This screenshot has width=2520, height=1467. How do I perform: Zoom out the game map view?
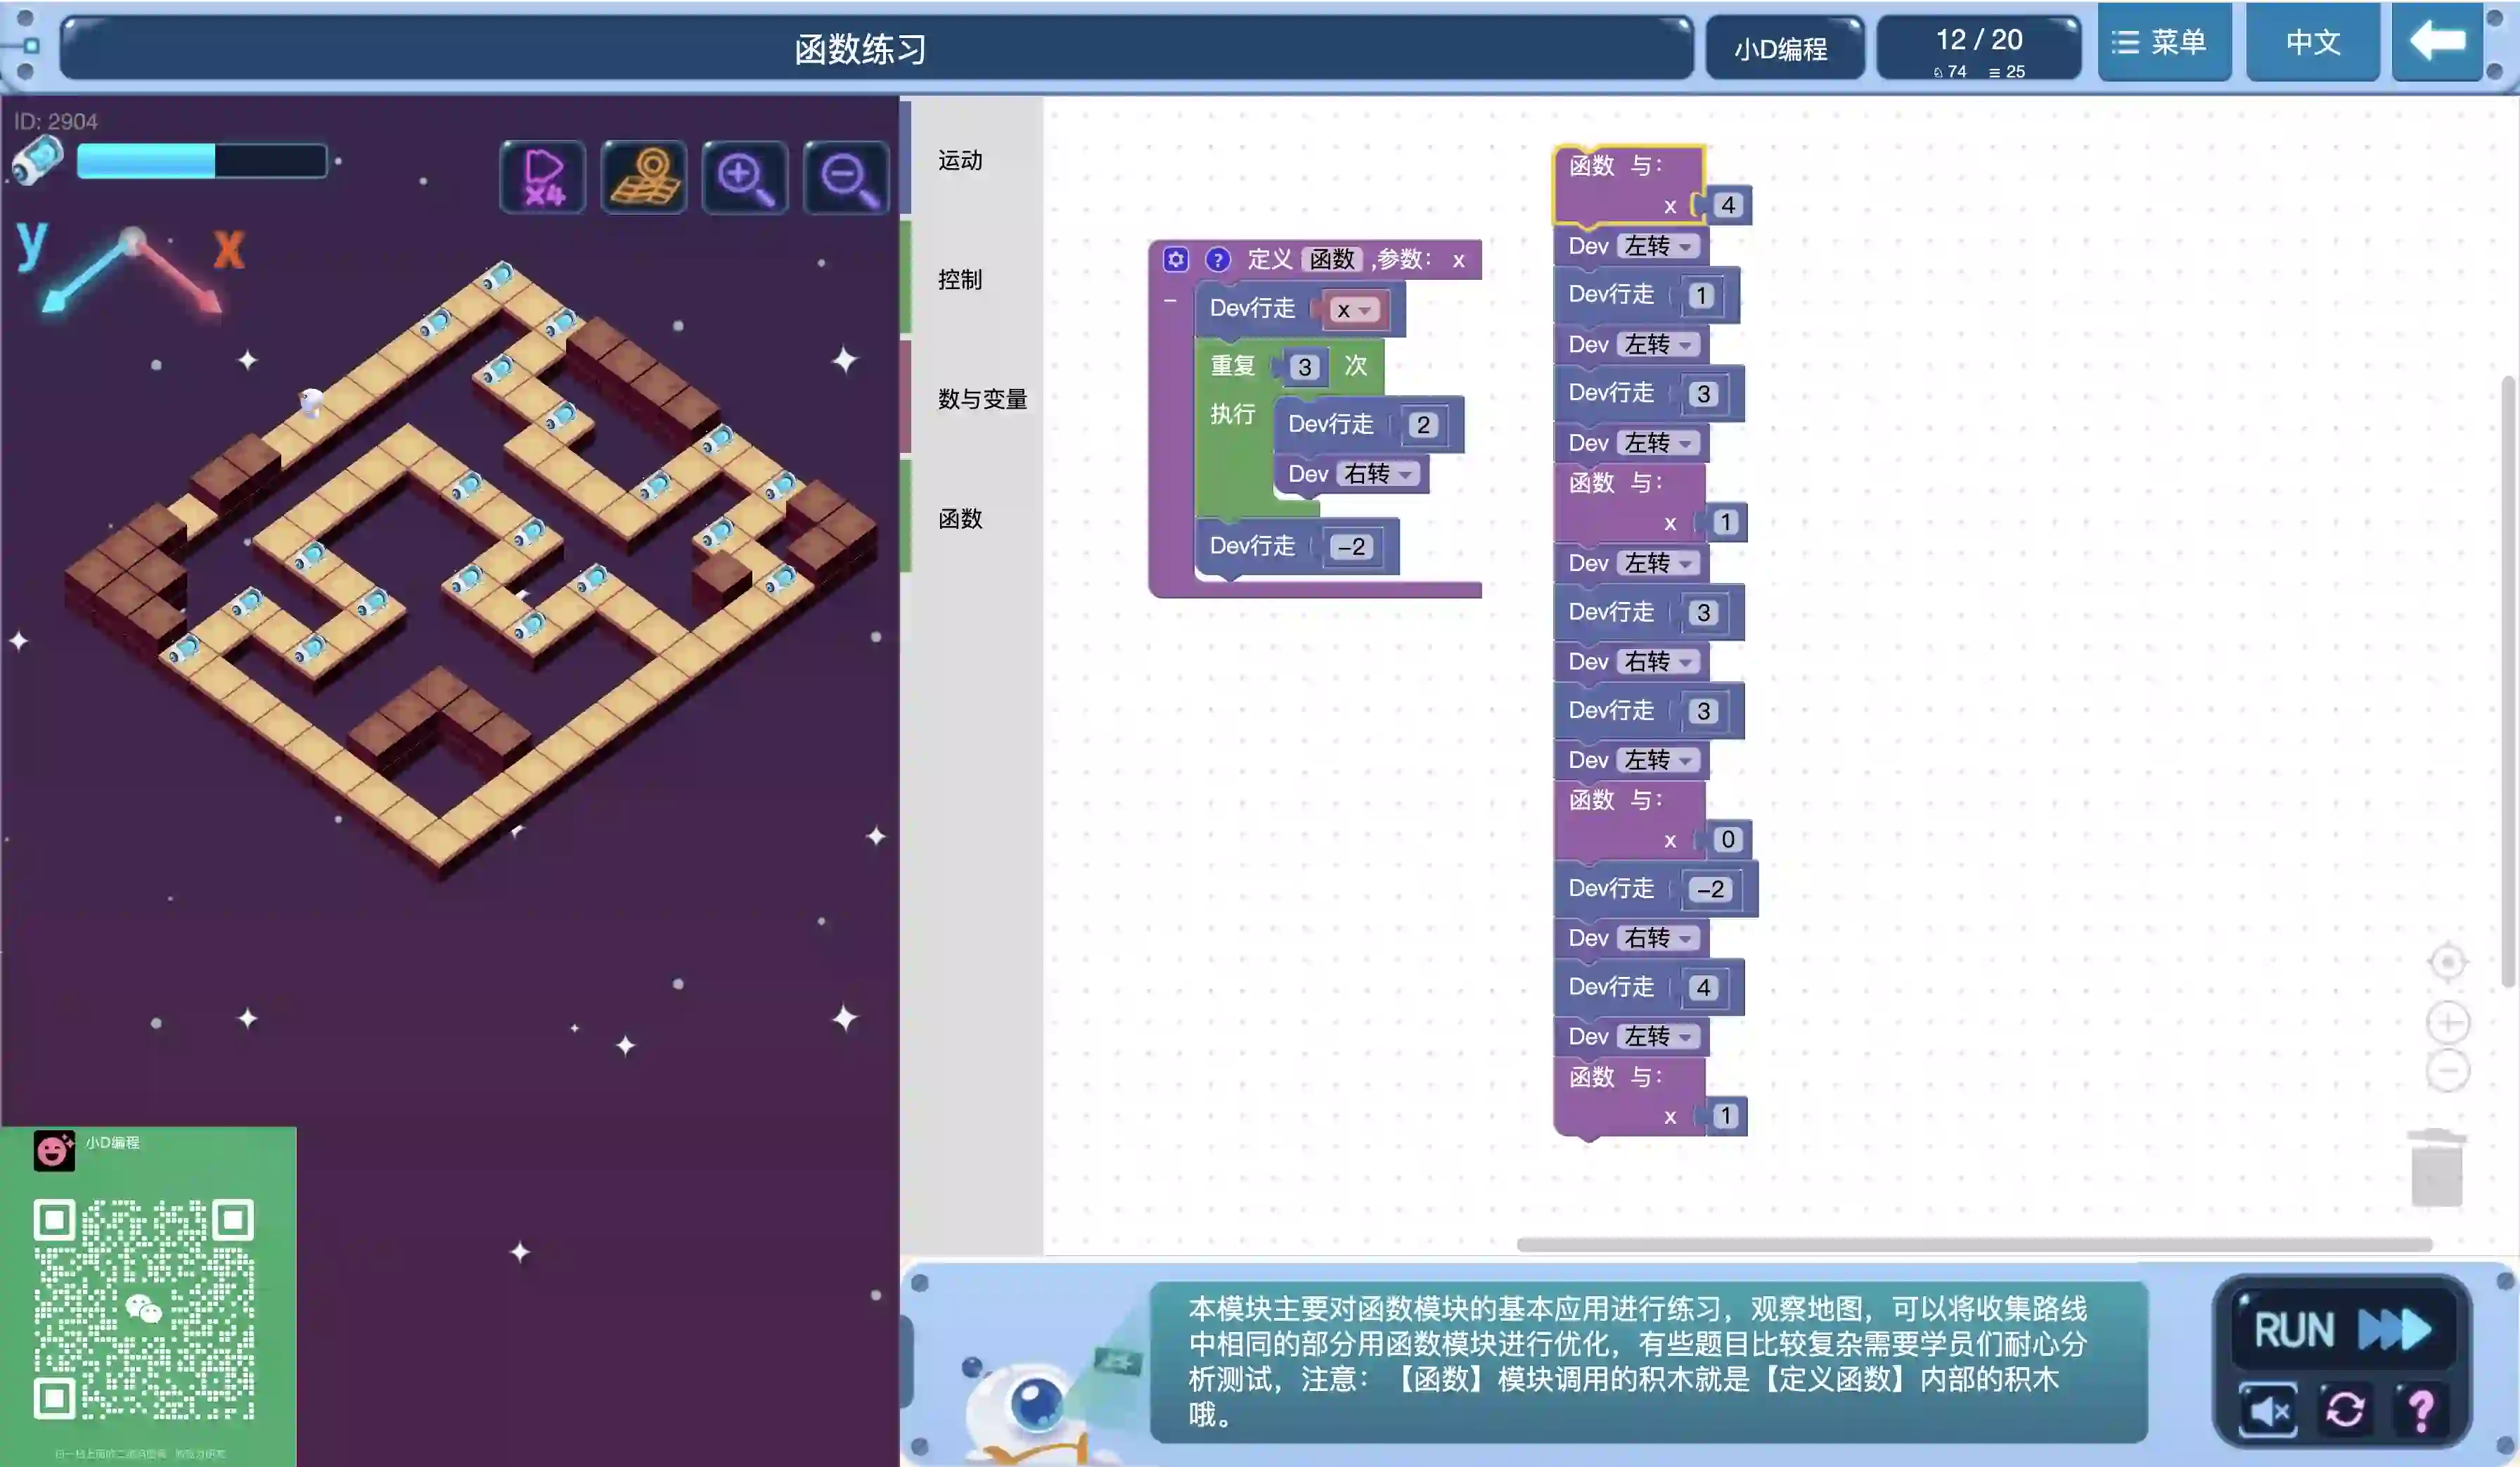[846, 178]
